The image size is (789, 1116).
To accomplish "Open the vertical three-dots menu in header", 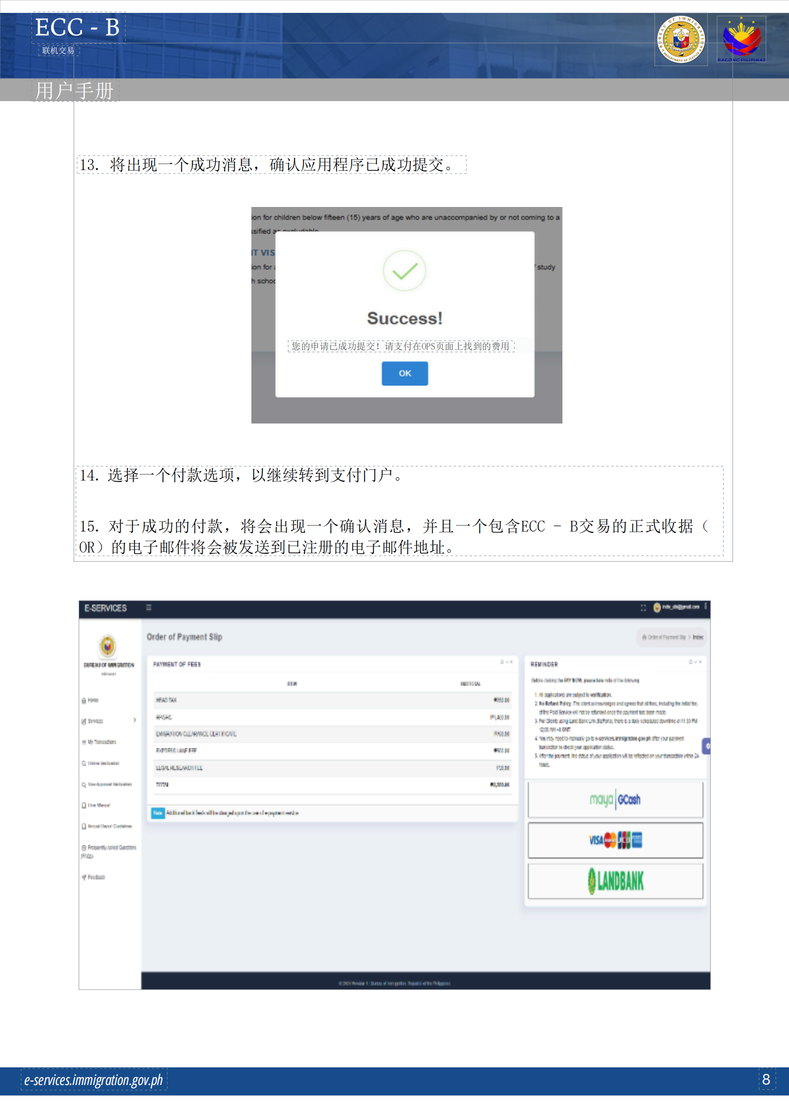I will [x=706, y=607].
